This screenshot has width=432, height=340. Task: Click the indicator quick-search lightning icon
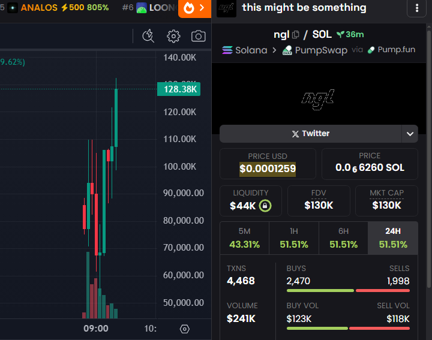148,36
